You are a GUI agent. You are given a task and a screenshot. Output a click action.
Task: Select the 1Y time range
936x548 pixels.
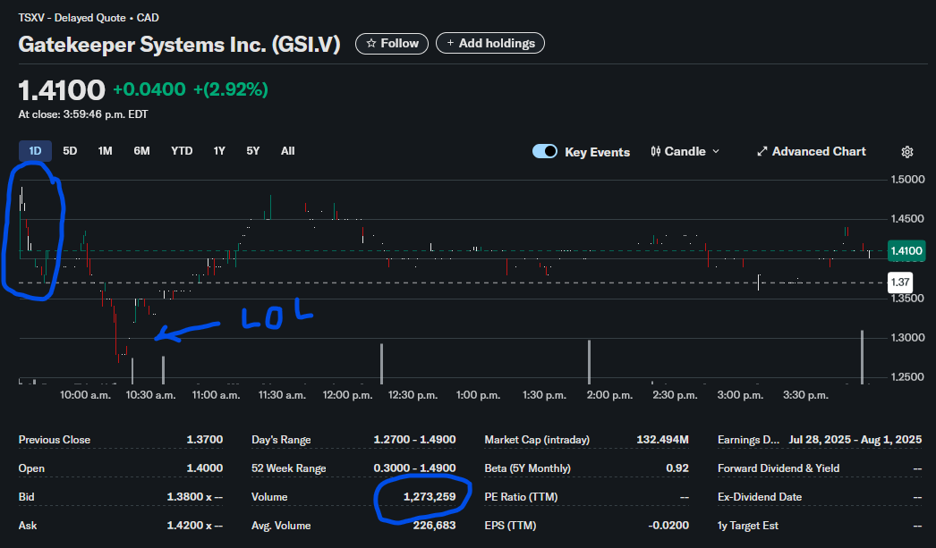219,151
